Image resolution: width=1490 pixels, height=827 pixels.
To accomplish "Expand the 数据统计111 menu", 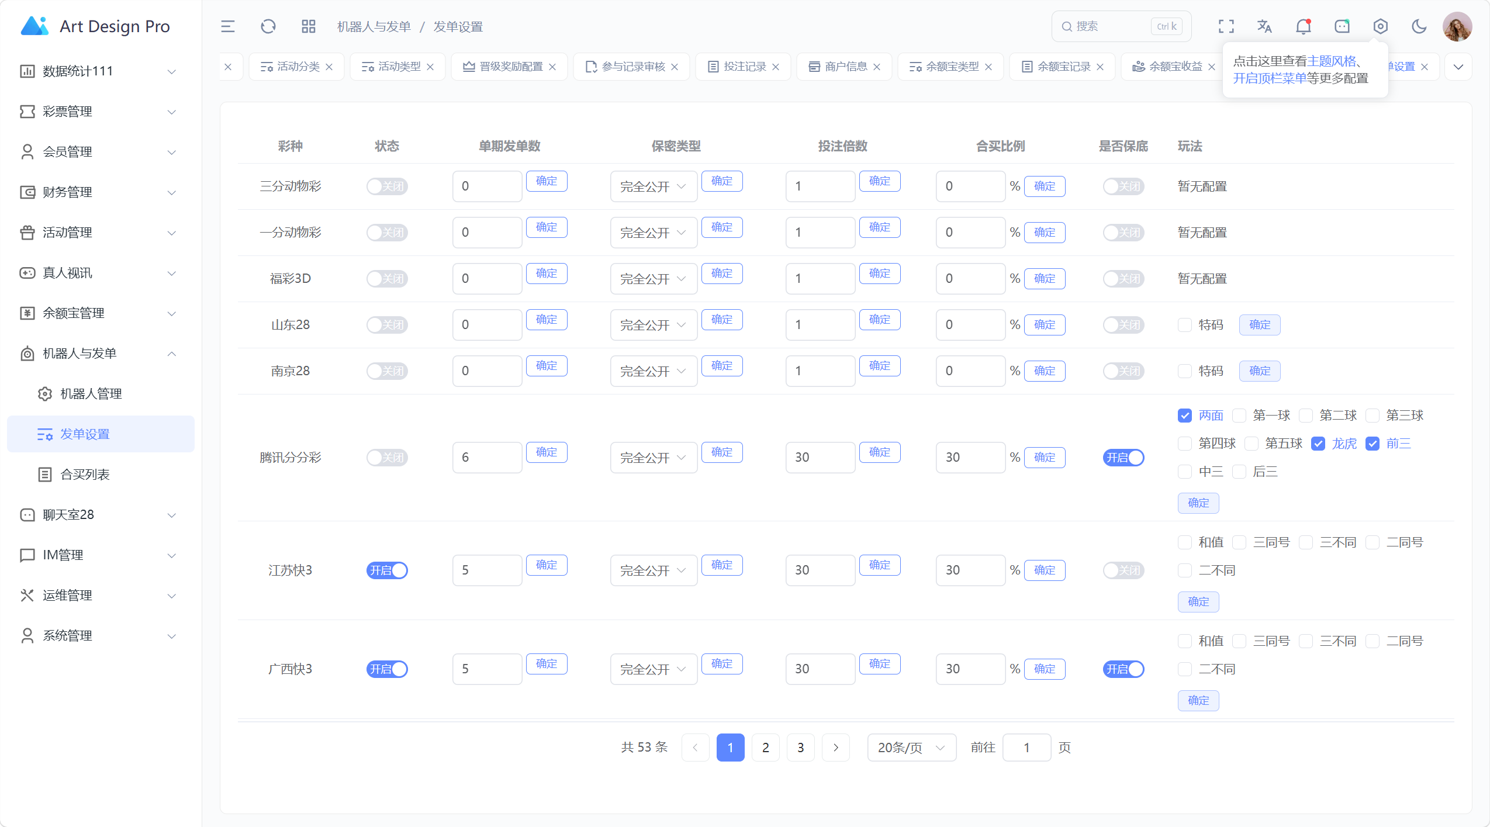I will point(101,71).
